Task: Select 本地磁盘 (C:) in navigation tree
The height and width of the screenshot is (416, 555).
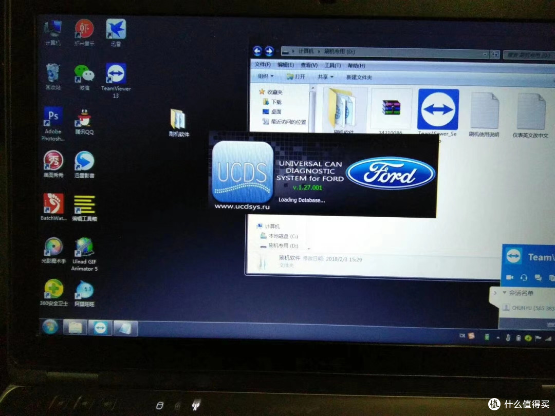Action: coord(279,236)
